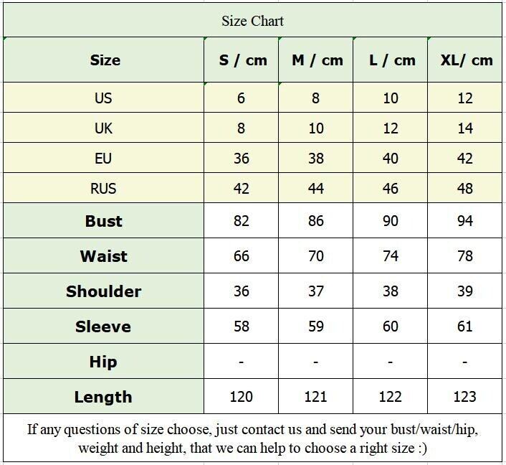Click the Shoulder row label
Image resolution: width=506 pixels, height=465 pixels.
[103, 291]
